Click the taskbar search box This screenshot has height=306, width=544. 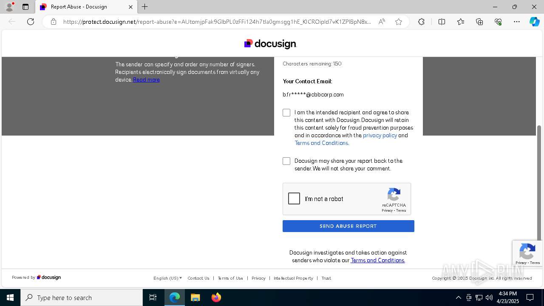click(82, 297)
